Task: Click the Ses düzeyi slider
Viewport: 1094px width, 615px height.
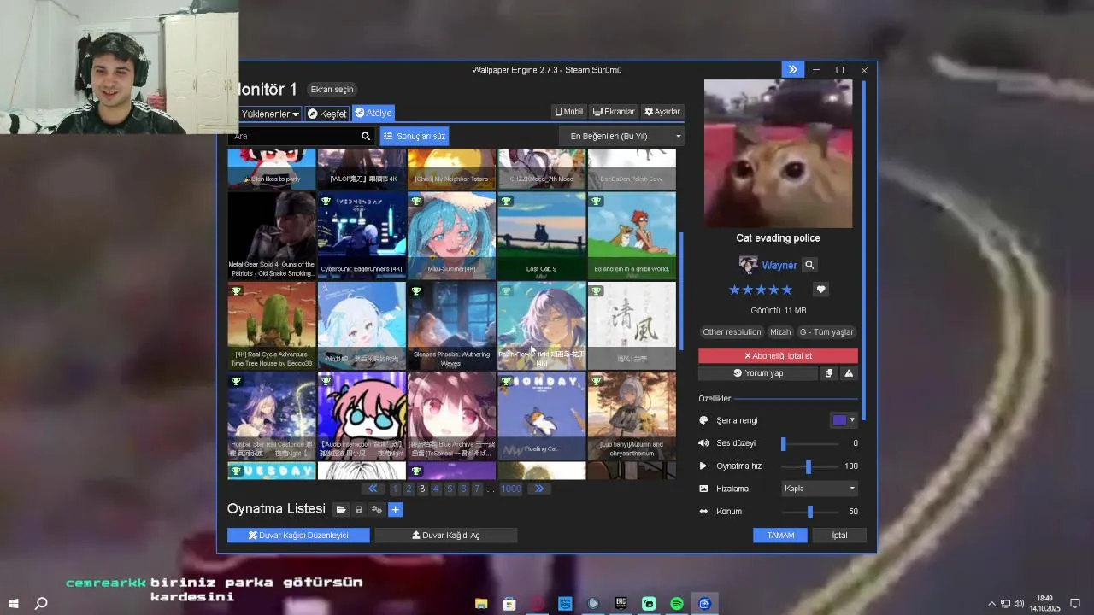Action: 809,443
